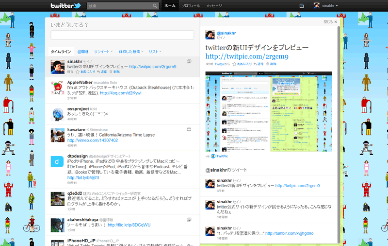Open the tumblr.com/xvjjhgdno link
The height and width of the screenshot is (246, 388).
click(289, 233)
